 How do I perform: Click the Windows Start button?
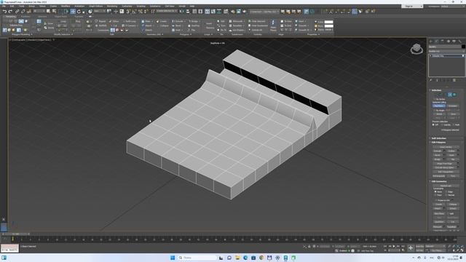[x=173, y=258]
